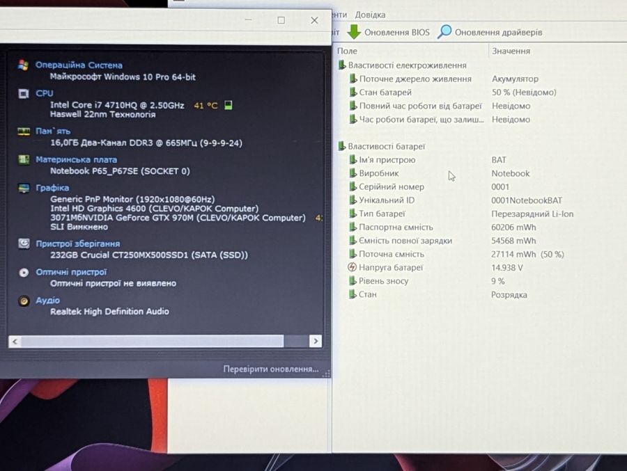Click the Crucial CT250MX500SSD1 storage line
627x471 pixels.
[149, 255]
